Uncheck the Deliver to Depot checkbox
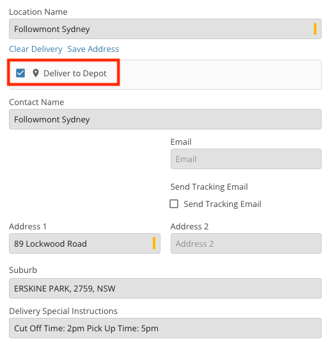 click(20, 73)
